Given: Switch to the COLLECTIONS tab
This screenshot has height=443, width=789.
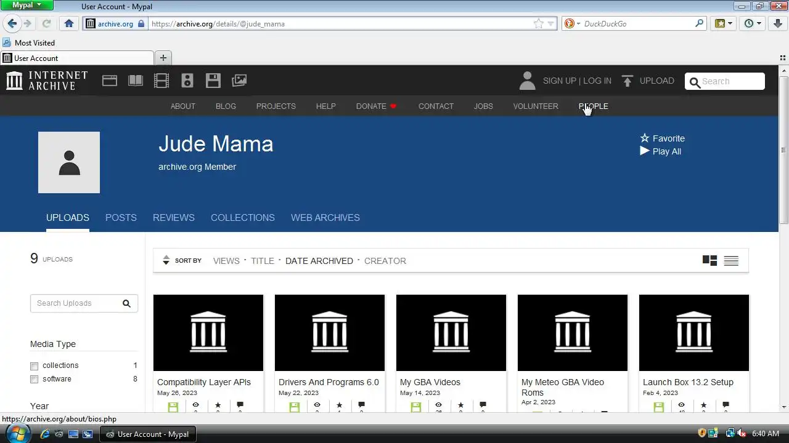Looking at the screenshot, I should [x=243, y=218].
